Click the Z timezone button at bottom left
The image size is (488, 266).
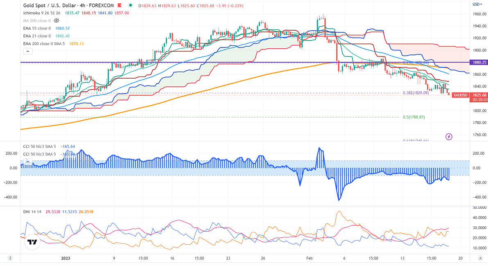(x=10, y=258)
